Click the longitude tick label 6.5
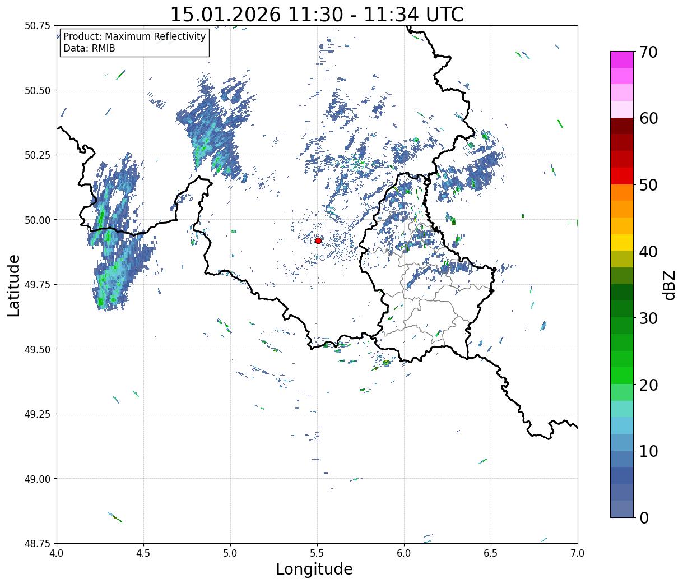This screenshot has width=683, height=583. [491, 553]
